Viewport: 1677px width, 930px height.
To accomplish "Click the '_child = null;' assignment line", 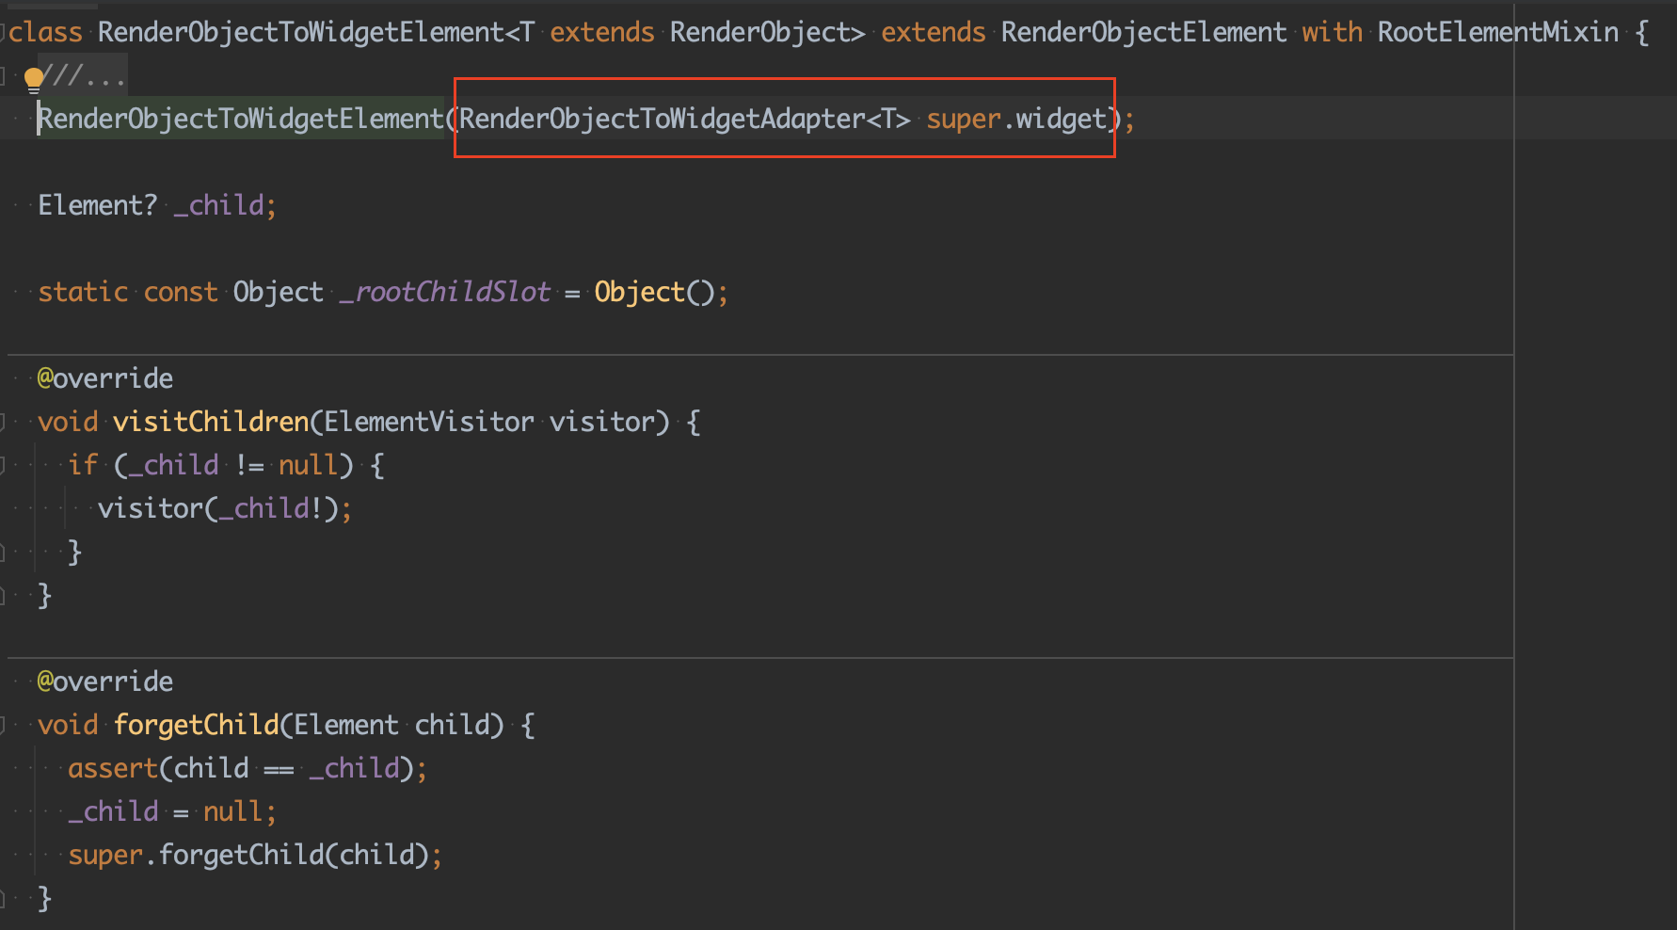I will (x=172, y=811).
